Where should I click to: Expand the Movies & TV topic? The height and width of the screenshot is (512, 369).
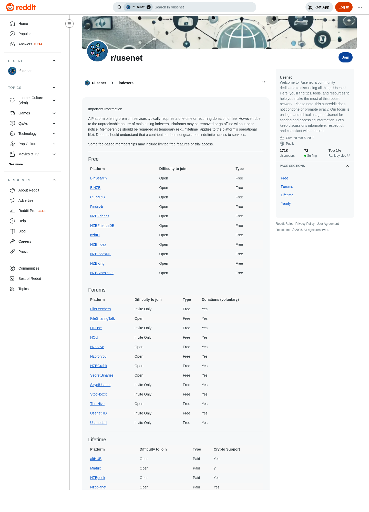(54, 154)
